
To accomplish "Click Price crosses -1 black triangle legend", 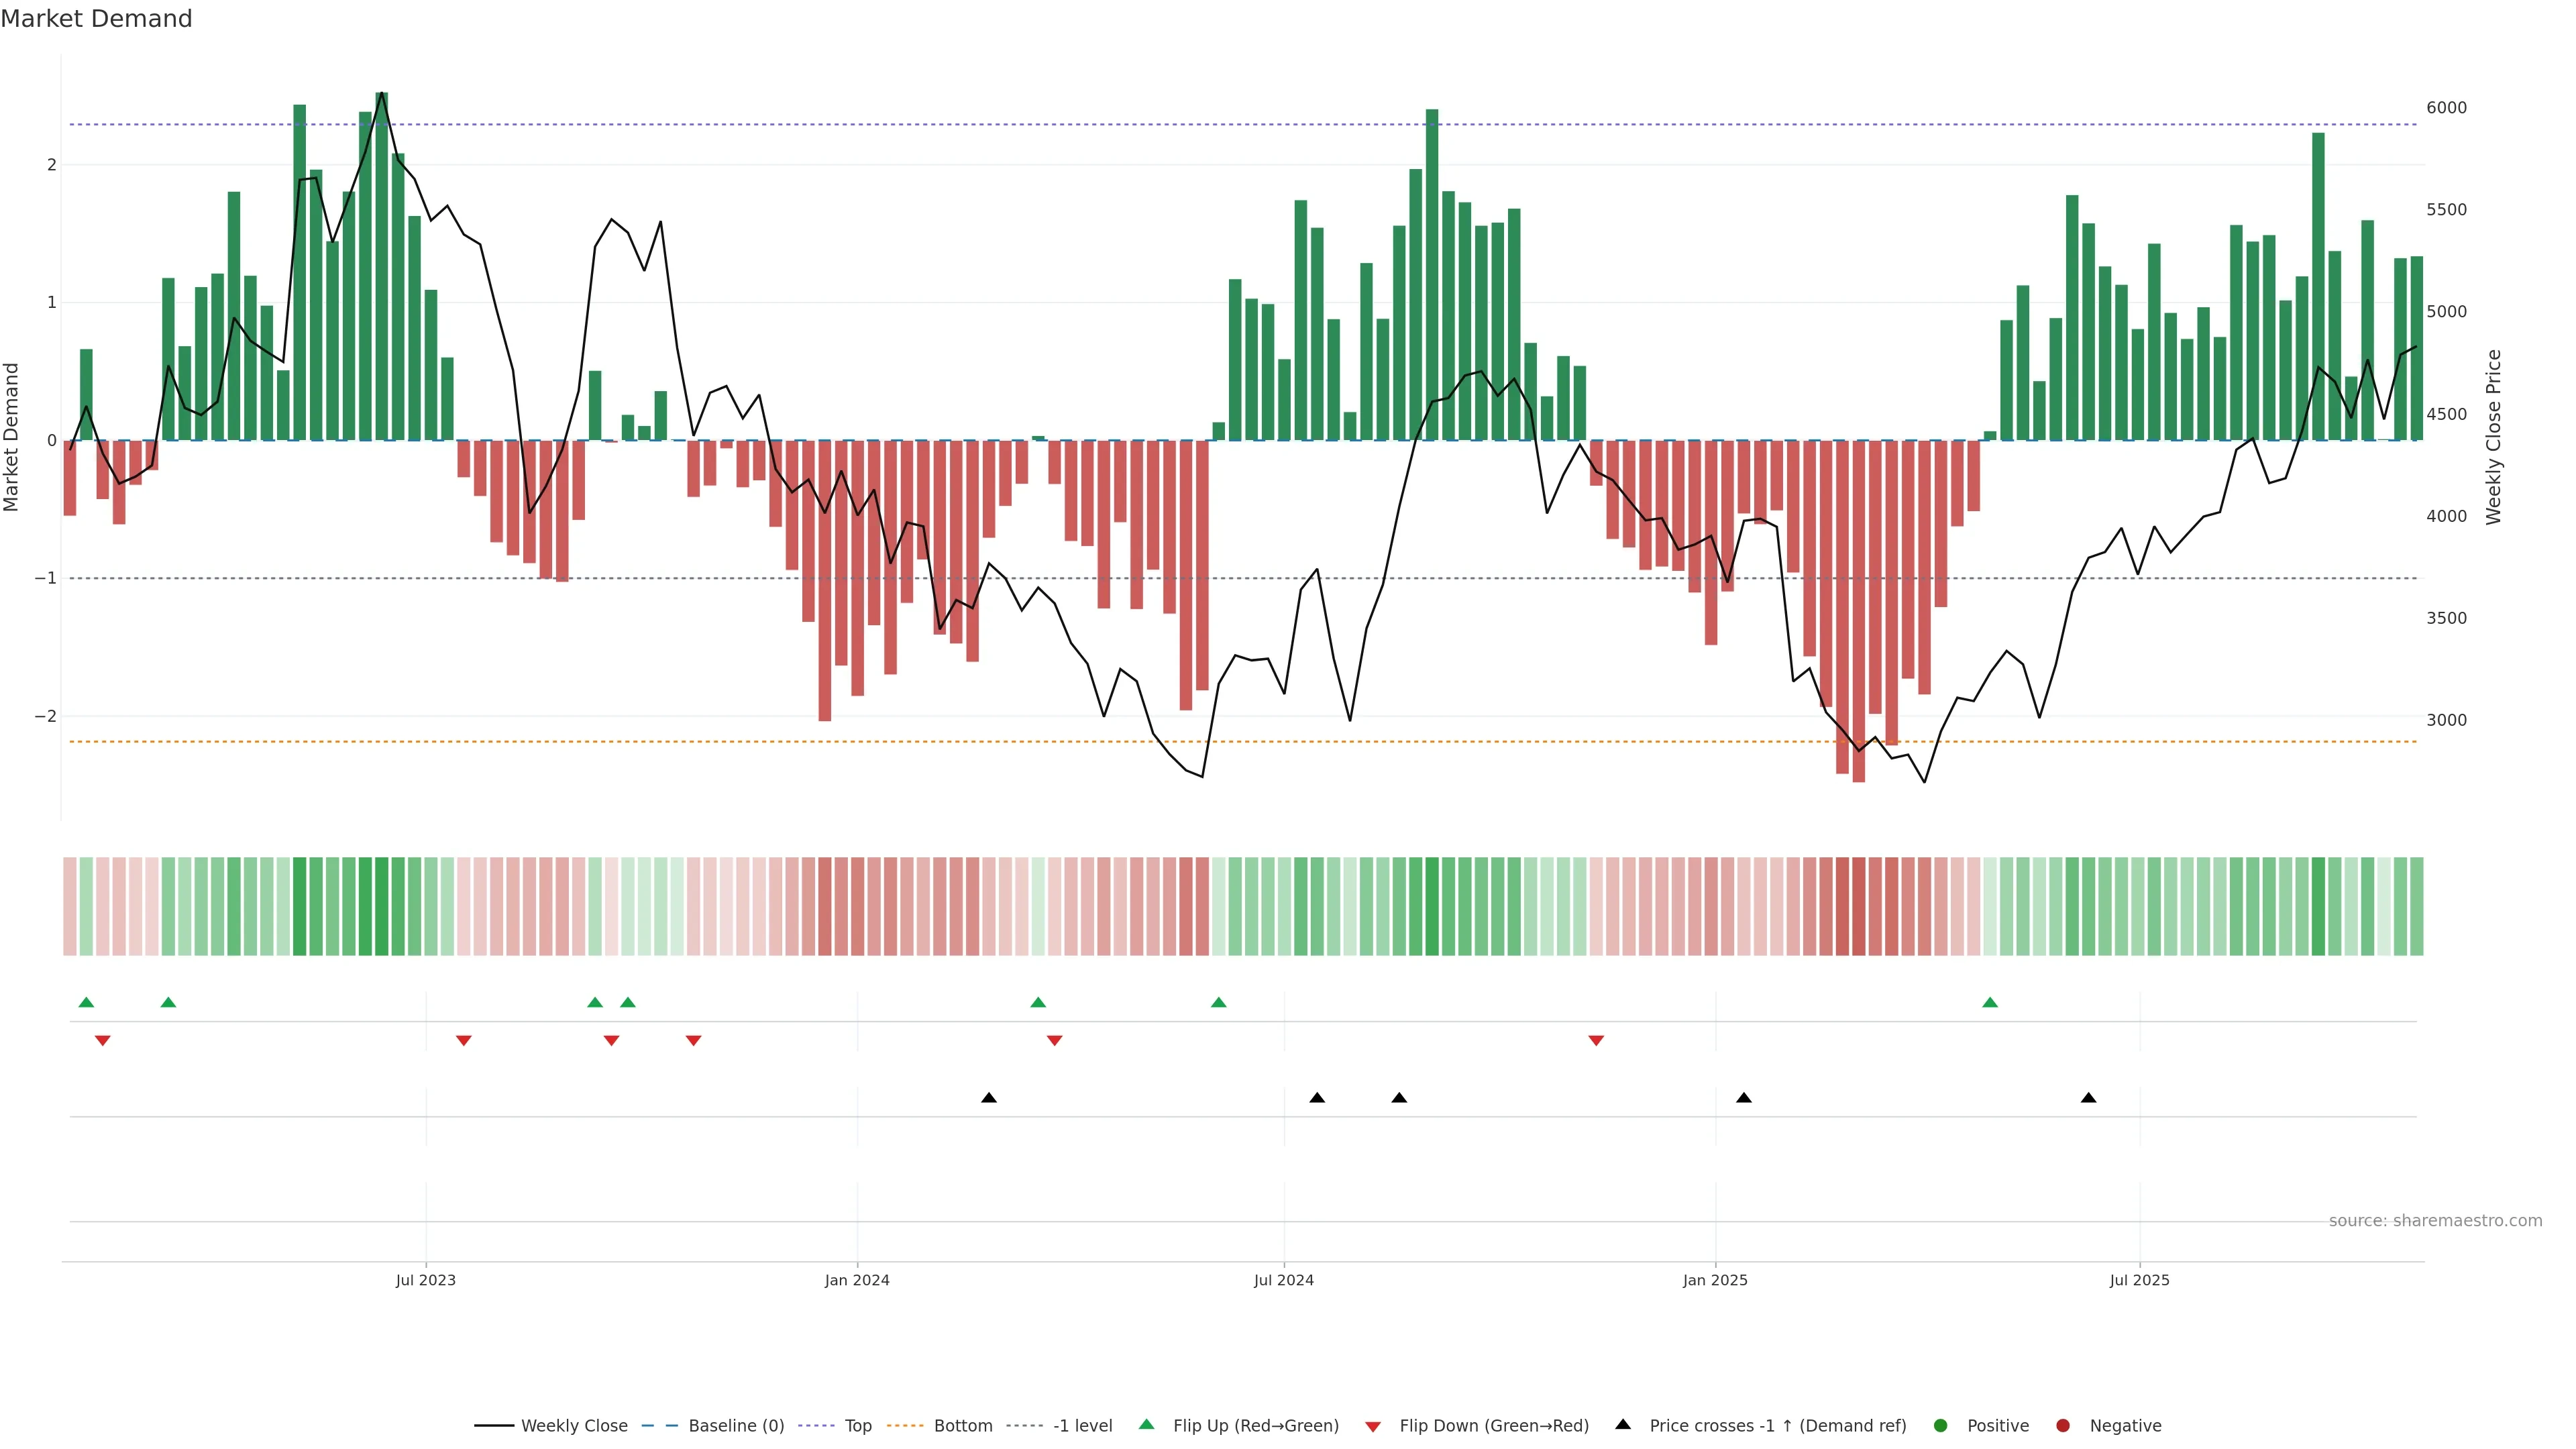I will 1623,1425.
